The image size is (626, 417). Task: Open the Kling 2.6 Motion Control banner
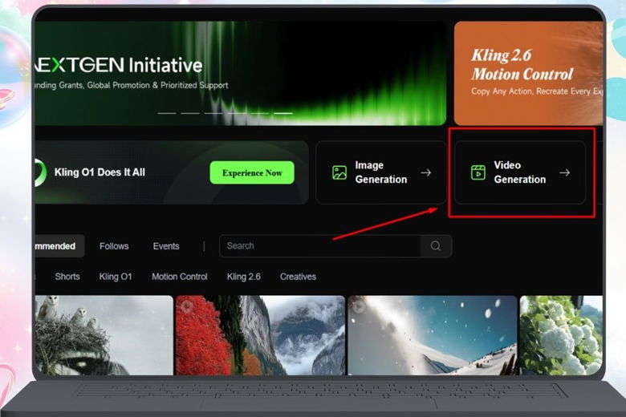pyautogui.click(x=529, y=74)
